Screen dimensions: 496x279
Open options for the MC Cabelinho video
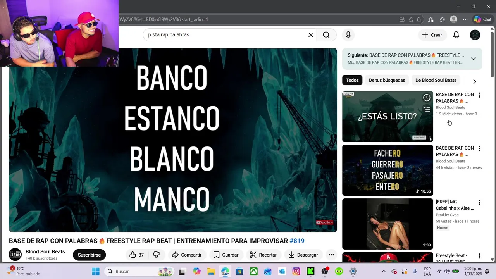tap(479, 202)
